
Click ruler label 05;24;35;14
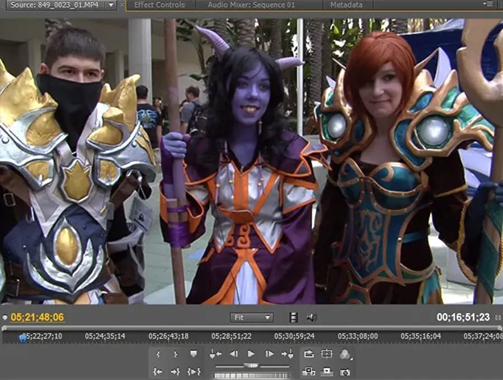click(105, 336)
